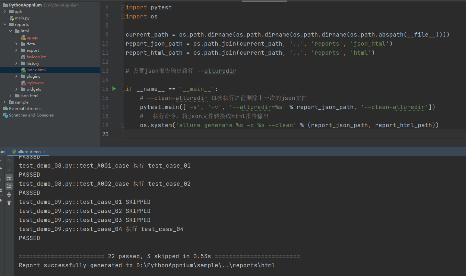Expand the apk folder
Screen dimensions: 466x276
coord(5,12)
